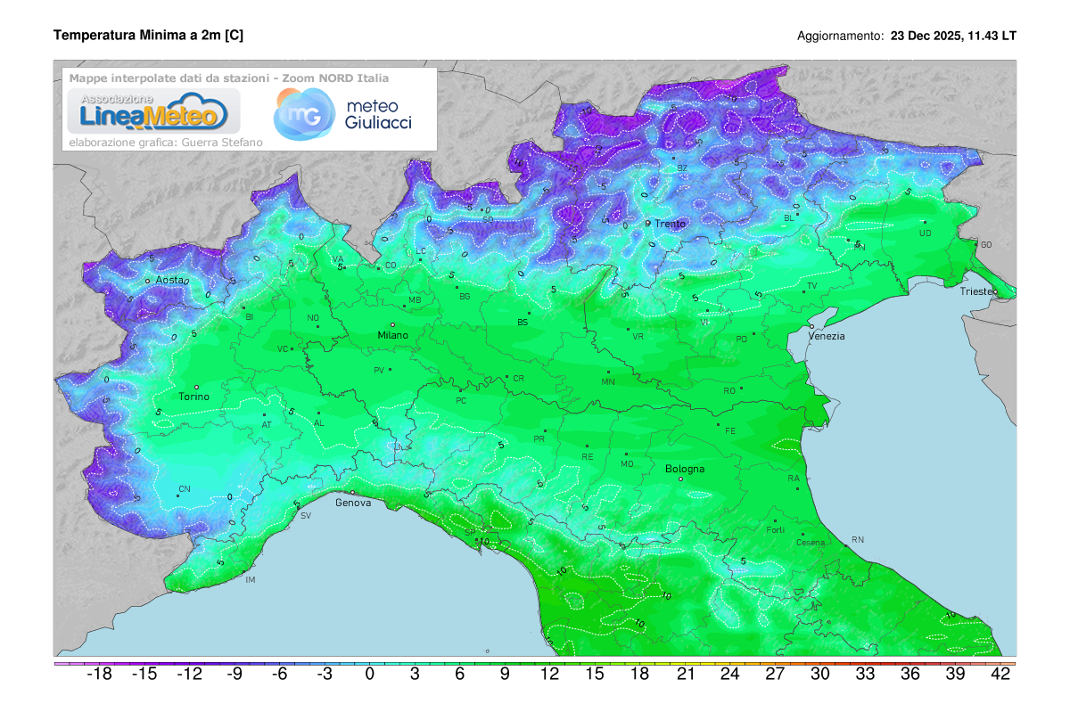Click the Venezia city label
Screen dimensions: 1070x704
(827, 336)
